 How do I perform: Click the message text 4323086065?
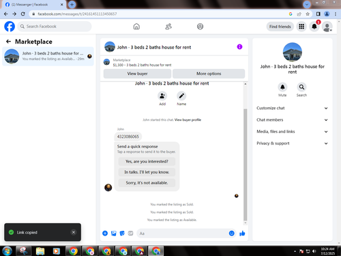128,137
